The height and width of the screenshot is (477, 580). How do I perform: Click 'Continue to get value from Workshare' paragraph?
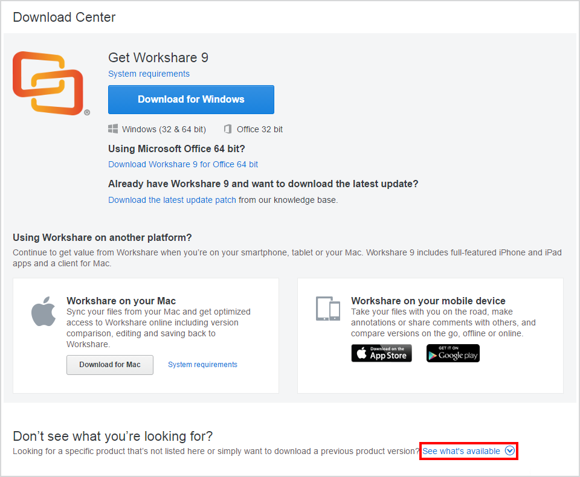[x=287, y=258]
